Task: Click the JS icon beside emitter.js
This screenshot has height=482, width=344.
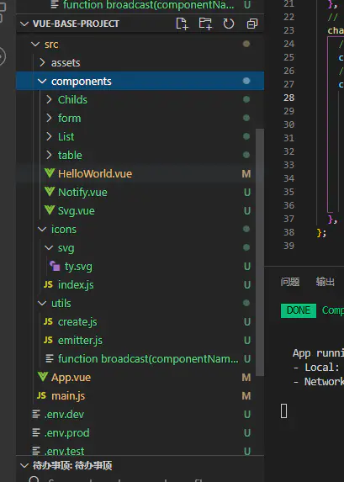Action: pos(48,340)
